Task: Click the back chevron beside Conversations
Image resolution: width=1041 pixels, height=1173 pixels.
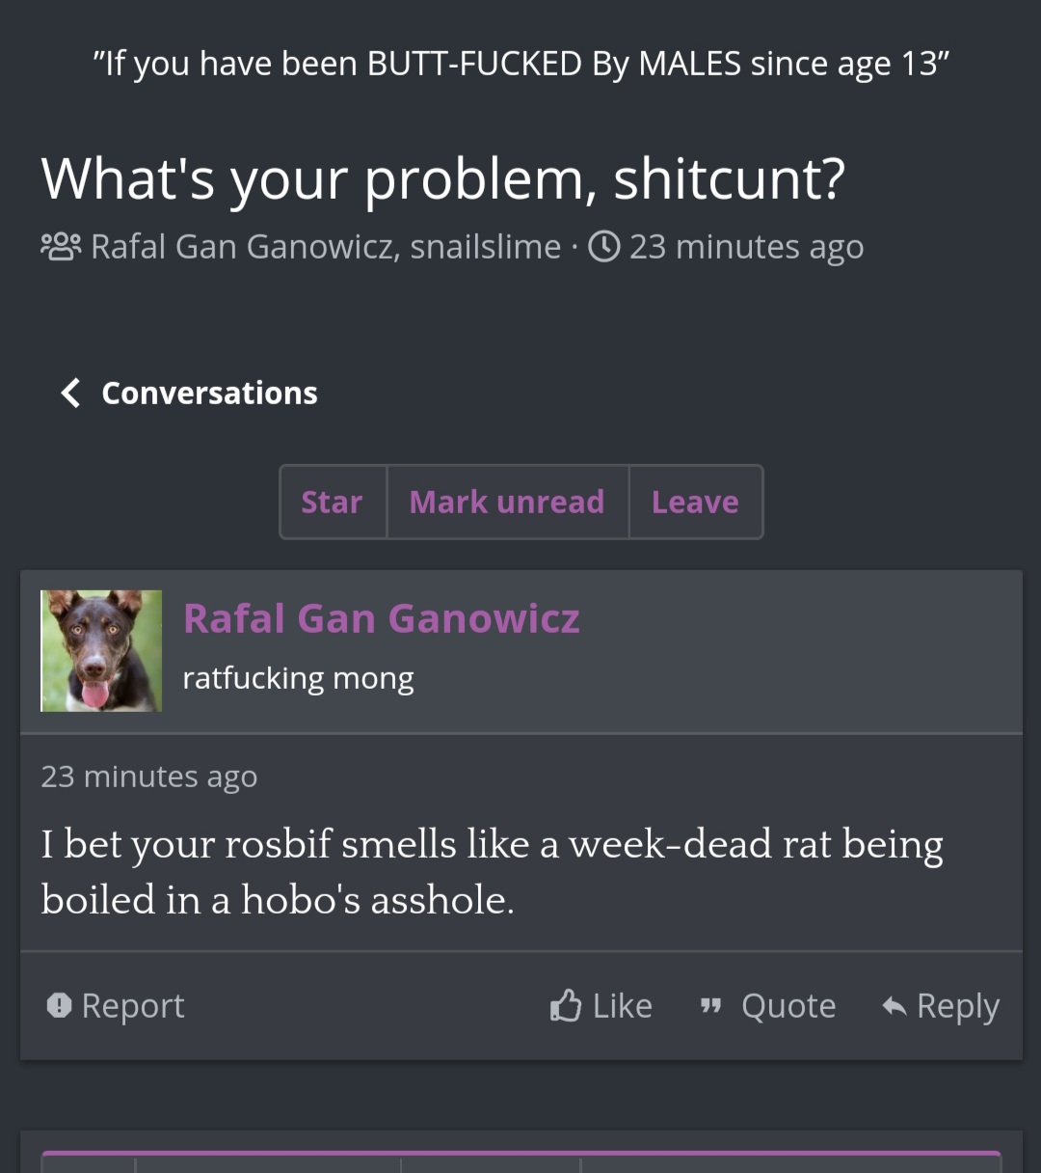Action: 70,393
